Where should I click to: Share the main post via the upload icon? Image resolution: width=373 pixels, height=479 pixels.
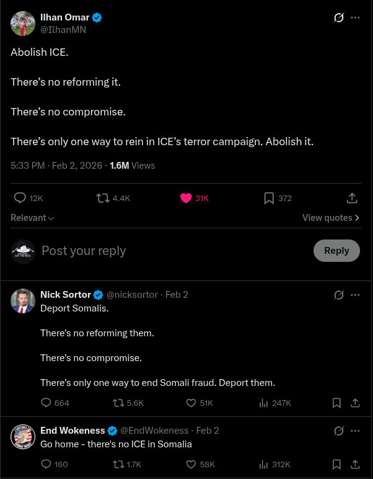pyautogui.click(x=351, y=198)
